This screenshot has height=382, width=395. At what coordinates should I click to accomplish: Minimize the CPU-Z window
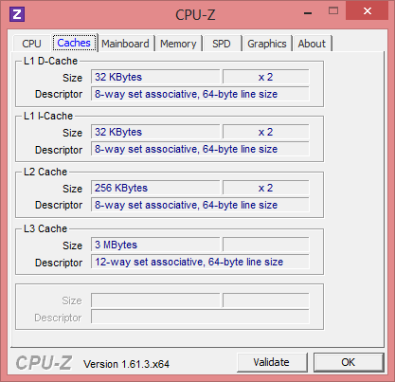pos(308,12)
